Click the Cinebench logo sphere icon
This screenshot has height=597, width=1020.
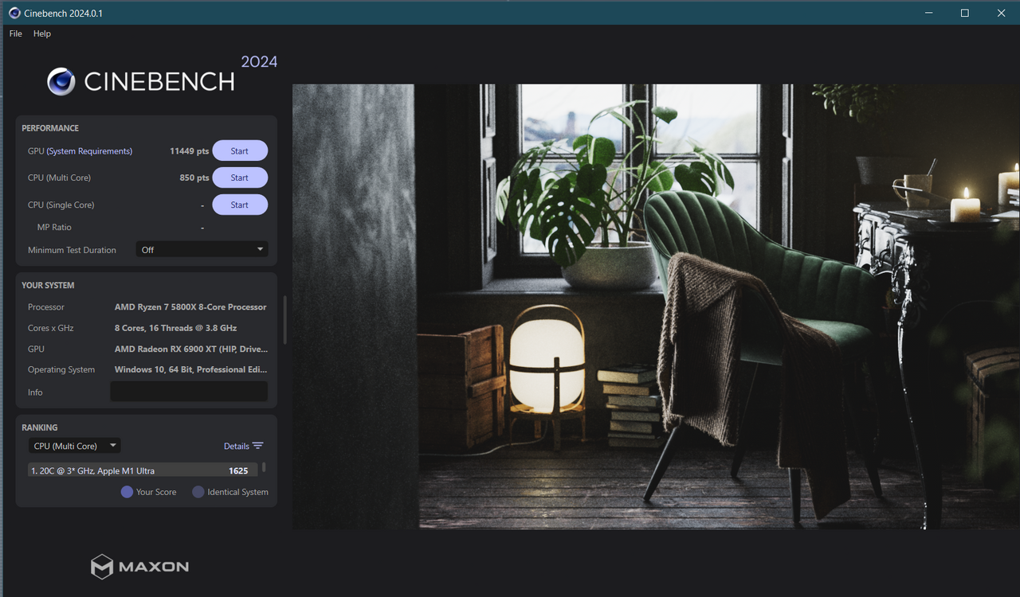61,81
